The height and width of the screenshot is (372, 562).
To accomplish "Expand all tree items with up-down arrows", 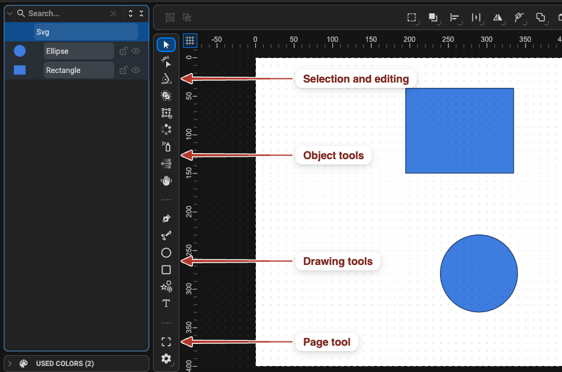I will click(130, 14).
